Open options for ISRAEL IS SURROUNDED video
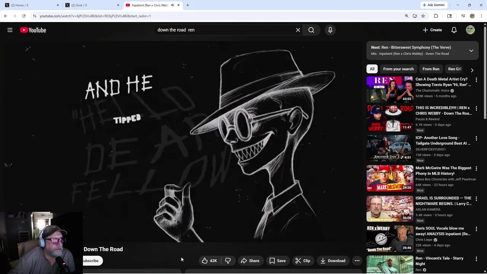The height and width of the screenshot is (274, 487). [476, 199]
